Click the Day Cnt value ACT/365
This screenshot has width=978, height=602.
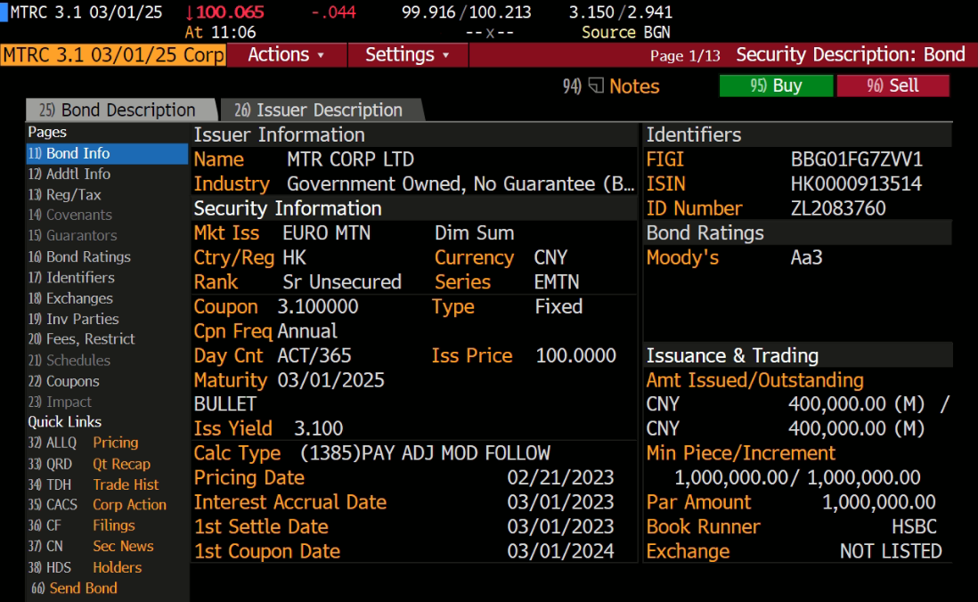pyautogui.click(x=314, y=356)
